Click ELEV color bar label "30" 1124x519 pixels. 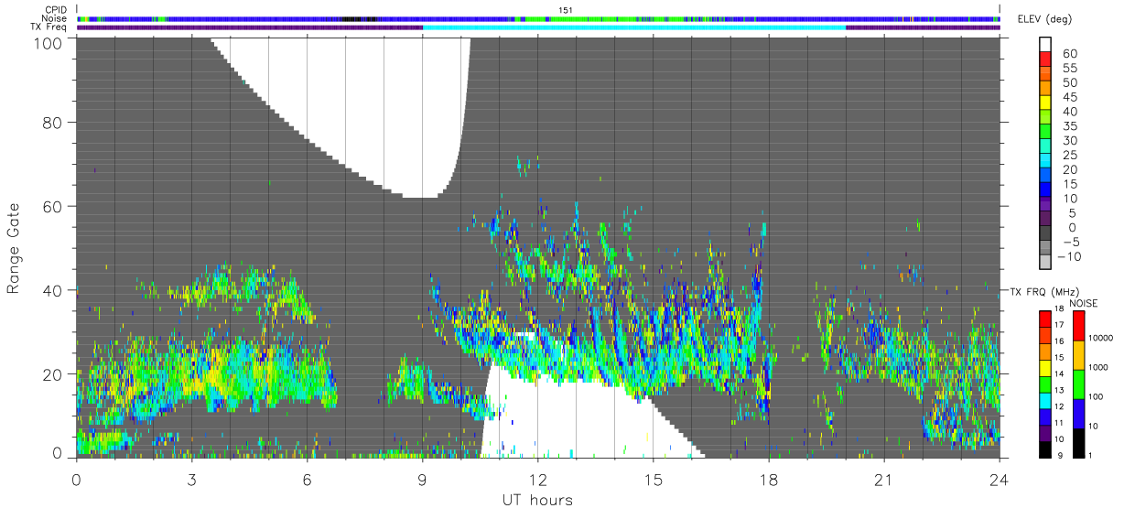coord(1069,140)
